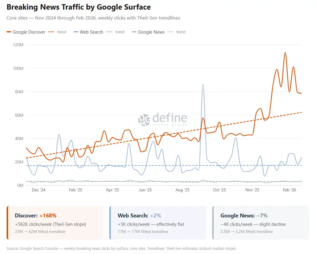
Task: Click the Define Media Group watermark logo
Action: click(162, 119)
